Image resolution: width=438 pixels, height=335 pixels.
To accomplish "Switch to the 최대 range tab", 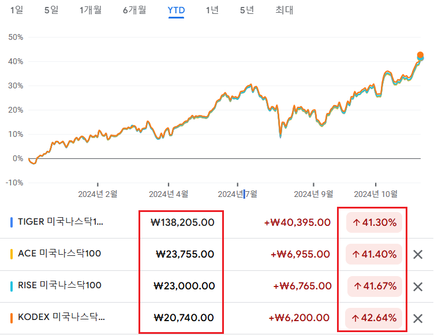I will [284, 10].
